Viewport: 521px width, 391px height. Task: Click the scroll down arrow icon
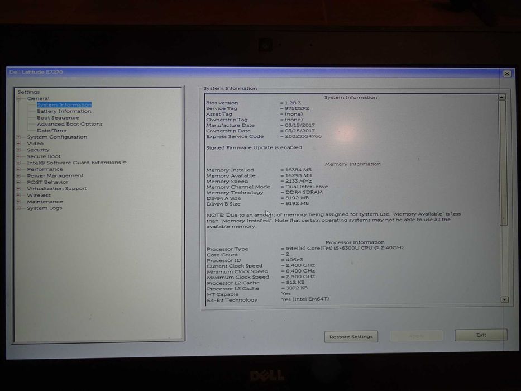[x=504, y=299]
